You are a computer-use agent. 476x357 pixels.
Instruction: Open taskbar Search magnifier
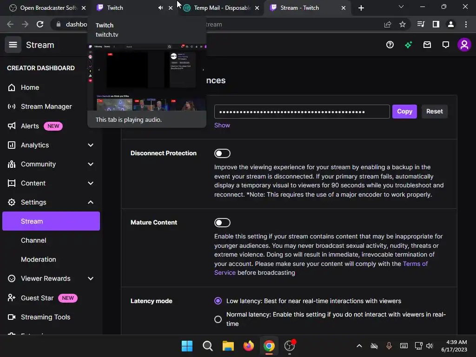pyautogui.click(x=208, y=346)
